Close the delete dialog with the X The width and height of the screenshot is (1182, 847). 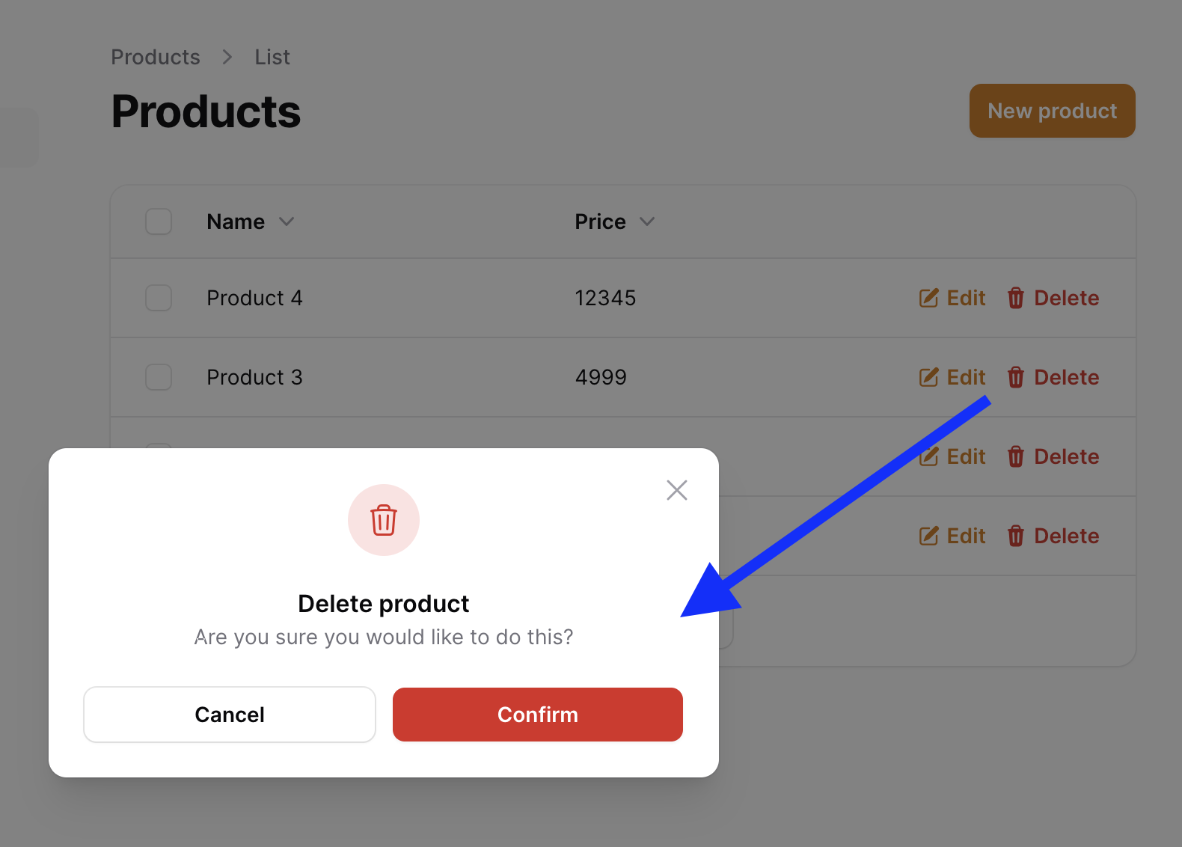[677, 490]
